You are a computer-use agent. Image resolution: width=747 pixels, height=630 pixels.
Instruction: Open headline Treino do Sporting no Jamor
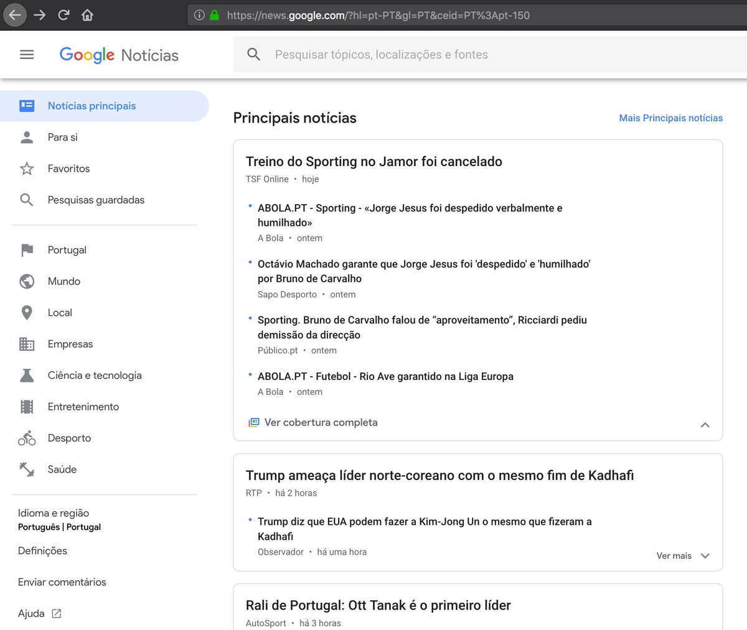pyautogui.click(x=374, y=162)
